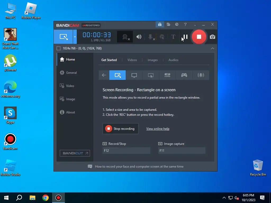
Task: Toggle the speaker sound icon
Action: tap(139, 37)
